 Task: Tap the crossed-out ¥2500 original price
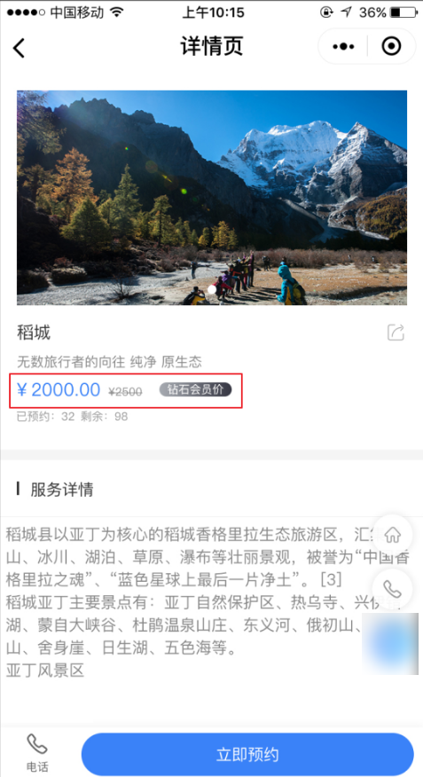pyautogui.click(x=125, y=391)
